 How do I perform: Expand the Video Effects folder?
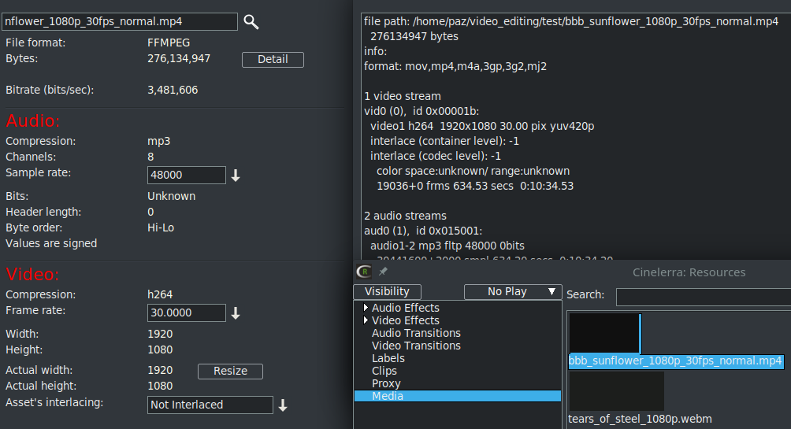click(x=366, y=320)
